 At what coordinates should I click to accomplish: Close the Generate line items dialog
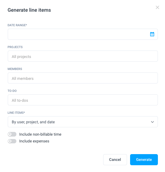point(157,7)
